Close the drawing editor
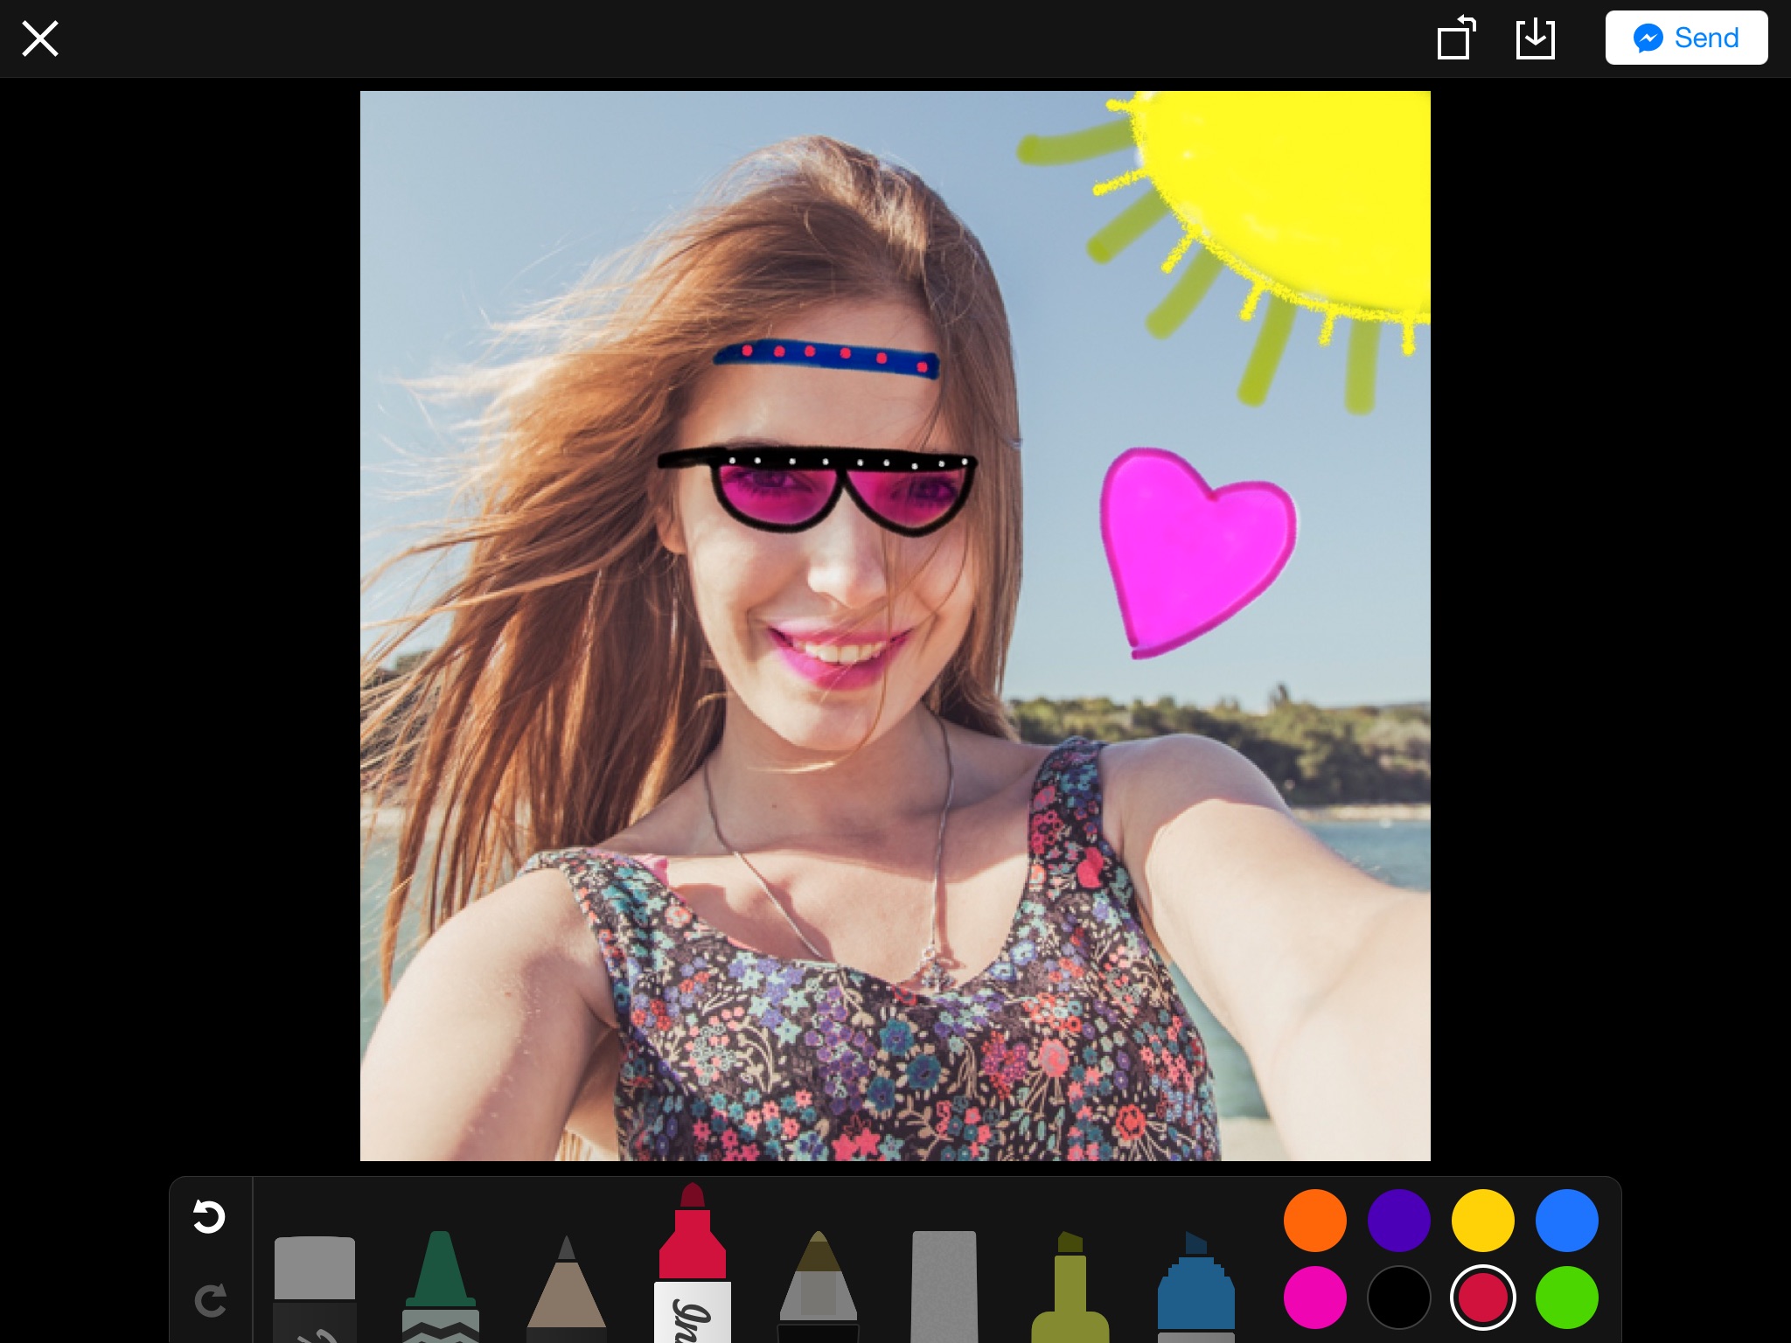Viewport: 1791px width, 1343px height. coord(40,38)
